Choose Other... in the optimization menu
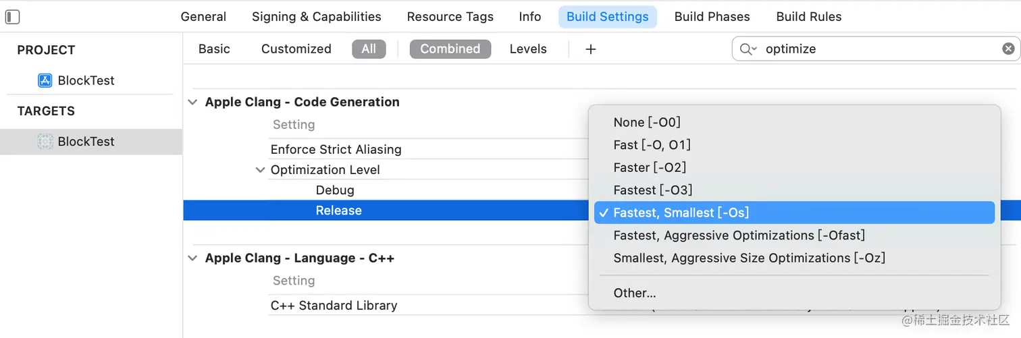The width and height of the screenshot is (1021, 338). 635,293
